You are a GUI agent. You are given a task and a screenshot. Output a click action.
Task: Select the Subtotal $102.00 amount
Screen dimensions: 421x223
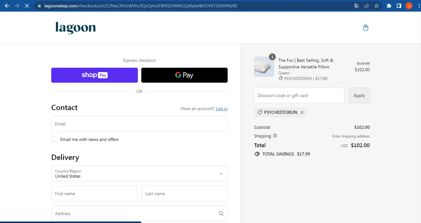[362, 127]
